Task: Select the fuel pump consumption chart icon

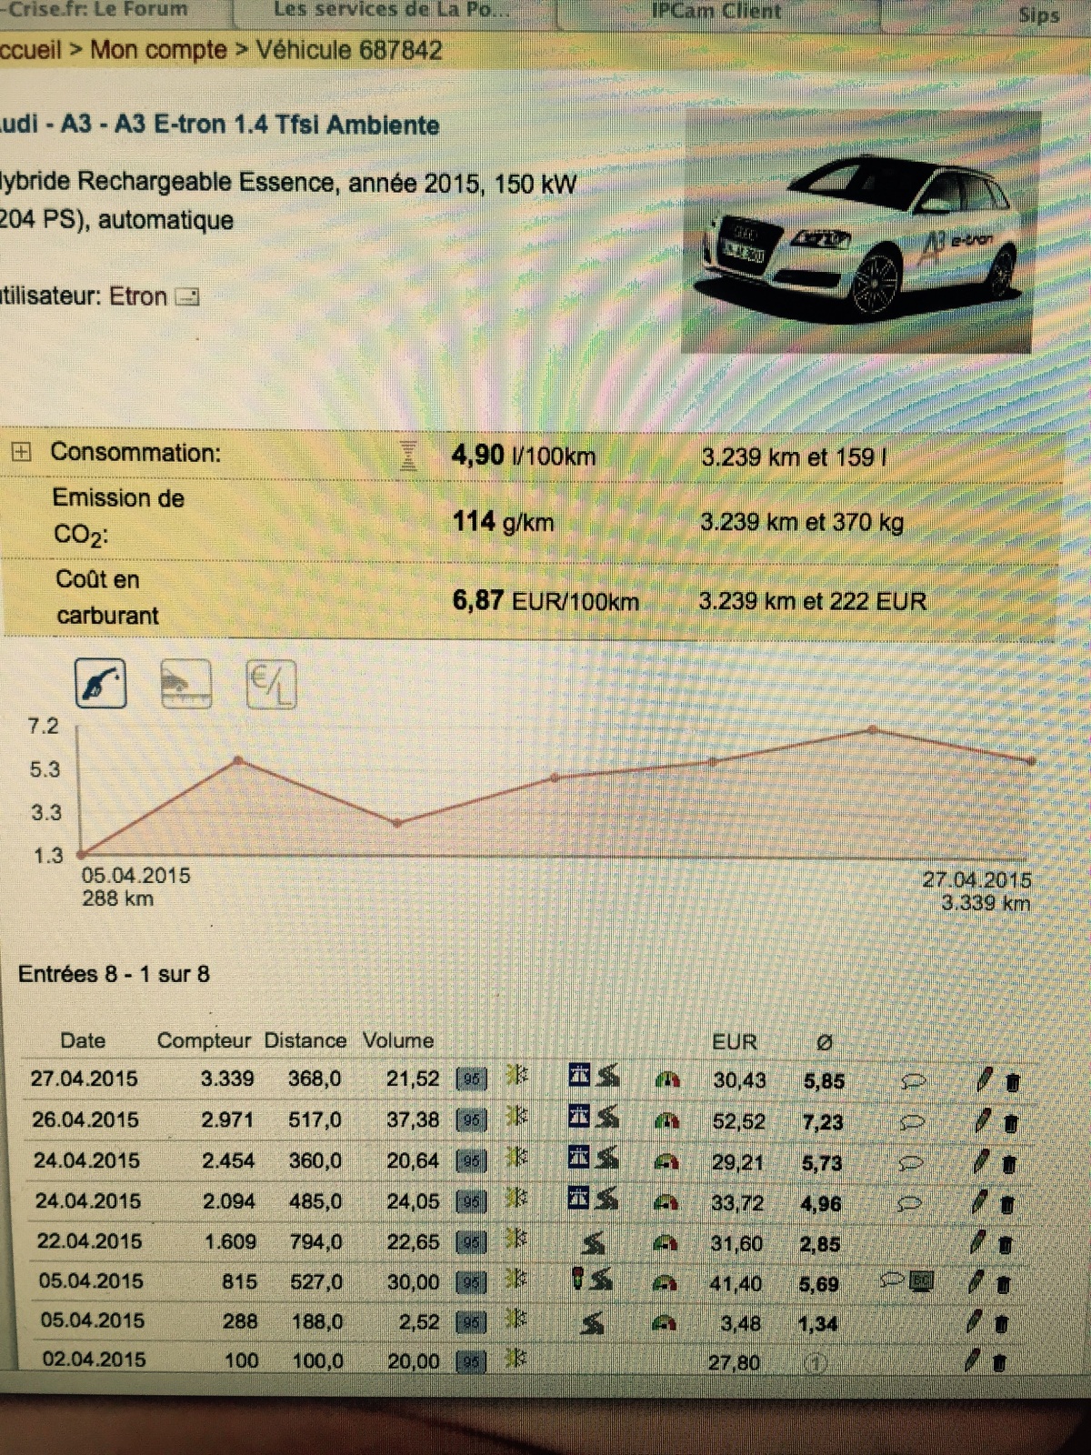Action: 100,684
